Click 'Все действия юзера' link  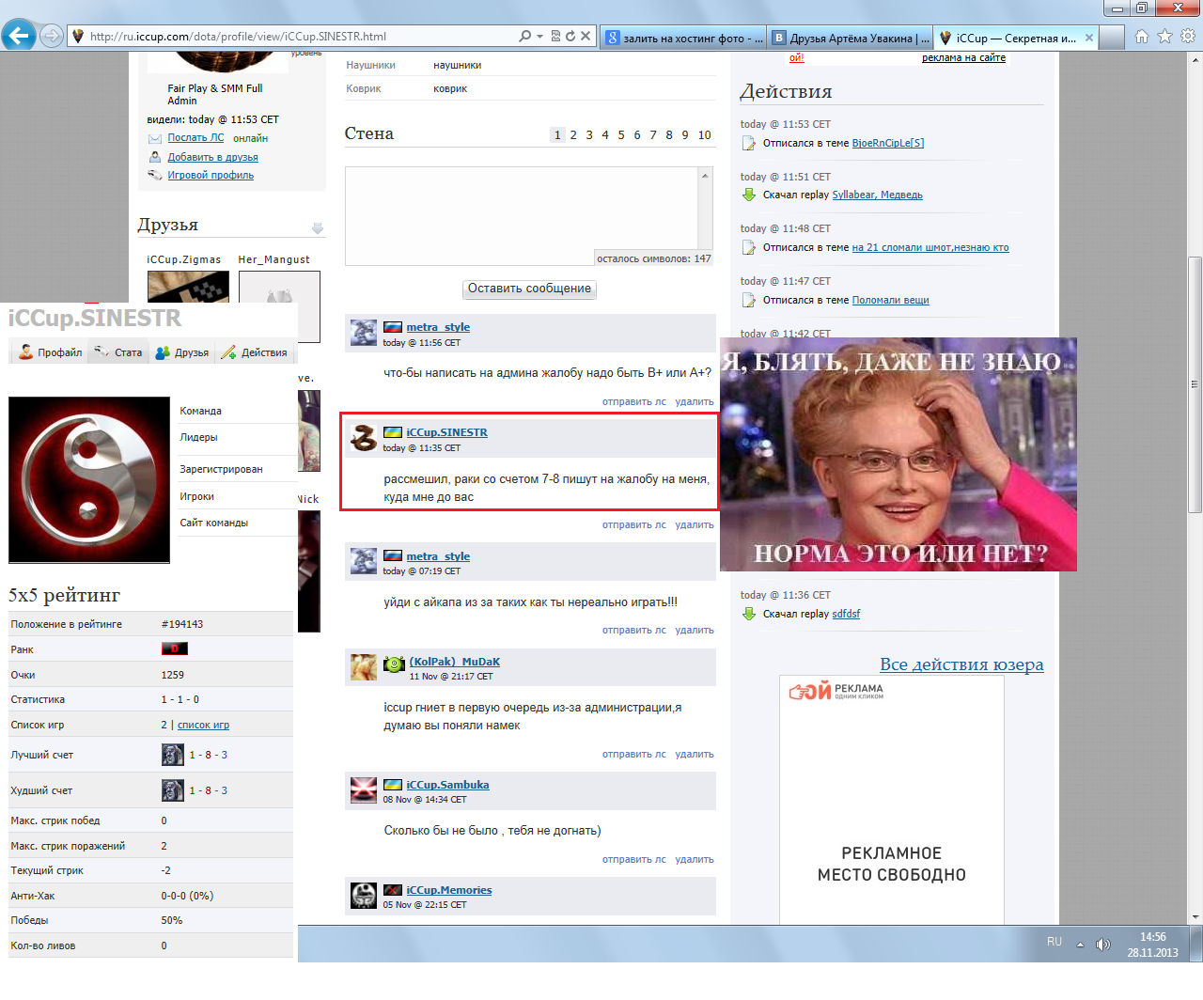click(961, 664)
